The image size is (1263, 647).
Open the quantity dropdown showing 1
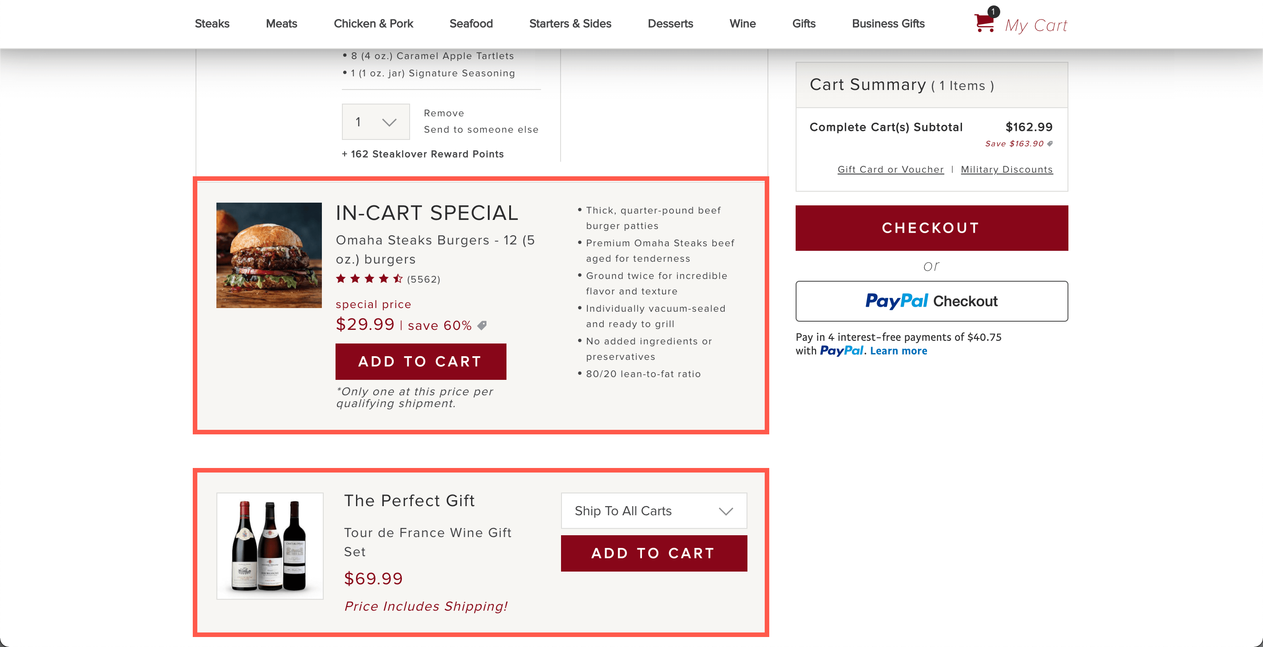pos(376,122)
